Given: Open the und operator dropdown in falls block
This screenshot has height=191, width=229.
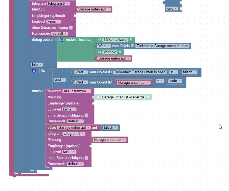Looking at the screenshot, I should [x=59, y=80].
